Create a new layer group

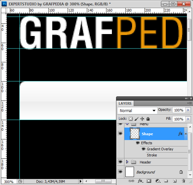pyautogui.click(x=166, y=181)
